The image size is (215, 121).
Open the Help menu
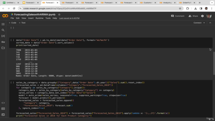pyautogui.click(x=55, y=18)
